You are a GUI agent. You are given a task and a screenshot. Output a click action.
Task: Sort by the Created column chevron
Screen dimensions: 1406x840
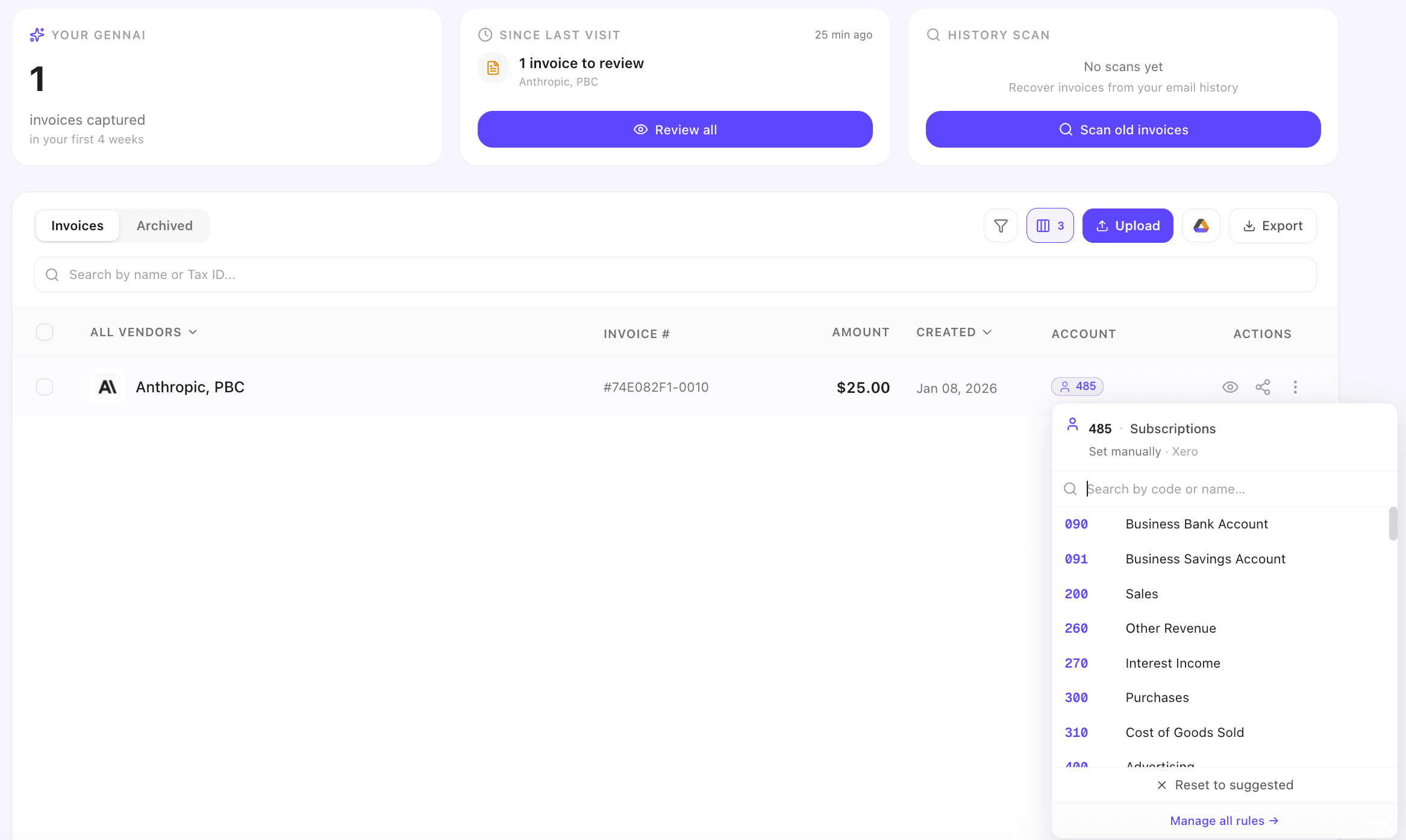[987, 332]
